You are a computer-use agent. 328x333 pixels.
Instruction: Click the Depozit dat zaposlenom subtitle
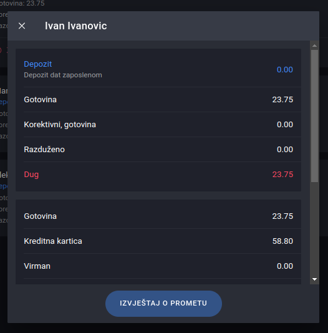pos(63,75)
